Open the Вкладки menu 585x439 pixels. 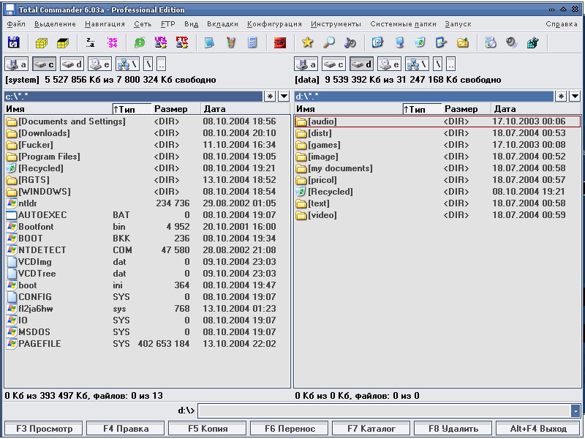(x=222, y=24)
